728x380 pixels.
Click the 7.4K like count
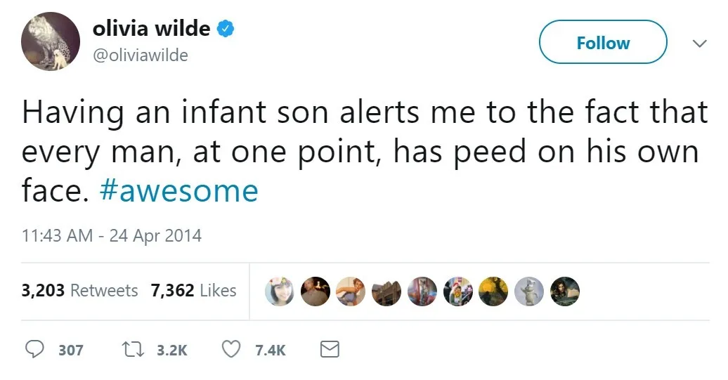click(271, 350)
